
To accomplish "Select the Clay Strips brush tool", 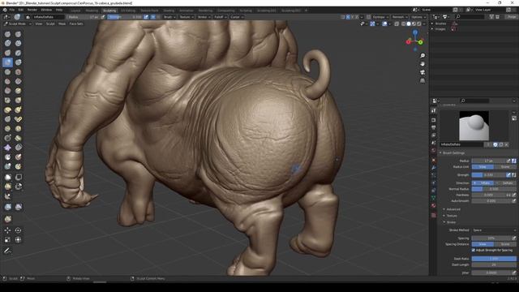I will tap(18, 43).
